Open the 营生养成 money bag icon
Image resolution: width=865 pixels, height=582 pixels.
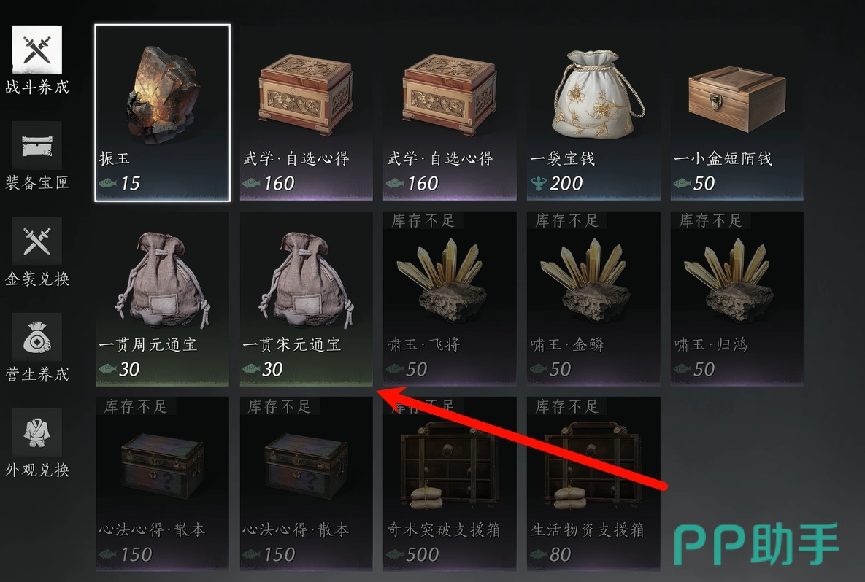point(37,337)
